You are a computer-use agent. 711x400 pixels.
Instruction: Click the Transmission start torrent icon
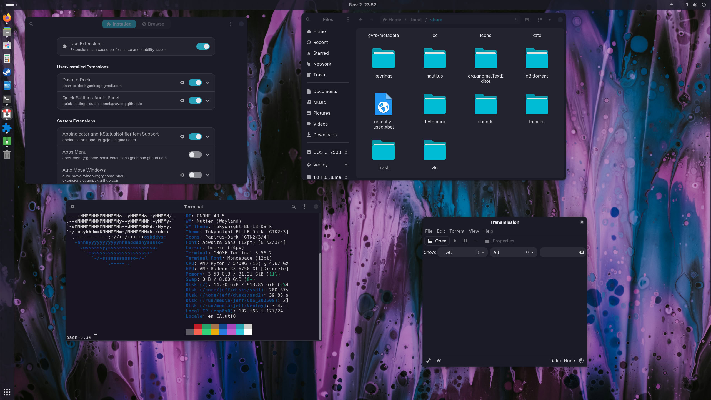point(455,241)
